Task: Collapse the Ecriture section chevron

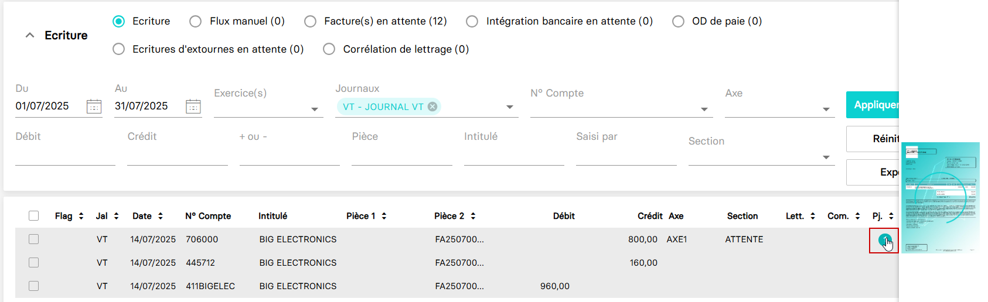Action: pos(30,36)
